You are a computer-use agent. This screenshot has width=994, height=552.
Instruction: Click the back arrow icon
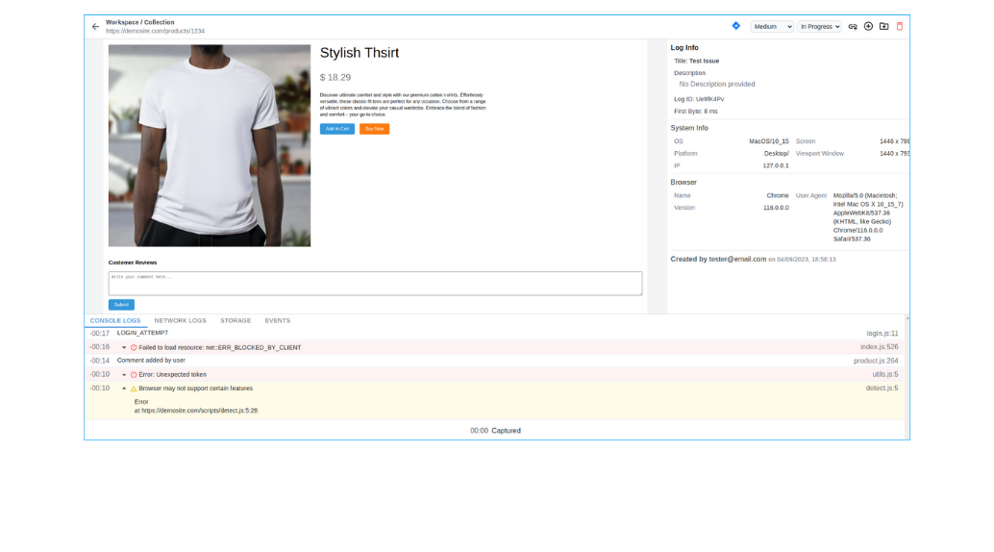click(x=95, y=27)
